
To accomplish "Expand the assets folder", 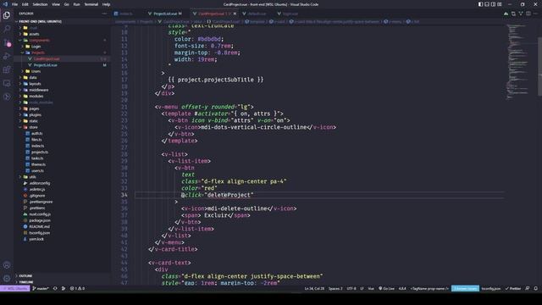I will click(x=34, y=34).
